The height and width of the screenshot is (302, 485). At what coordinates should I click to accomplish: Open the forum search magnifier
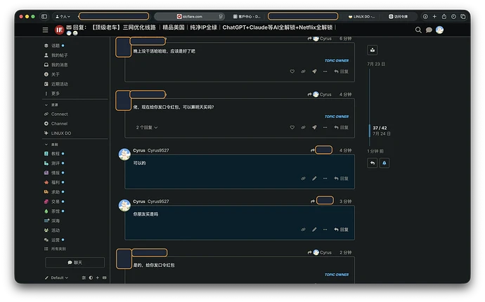[418, 29]
